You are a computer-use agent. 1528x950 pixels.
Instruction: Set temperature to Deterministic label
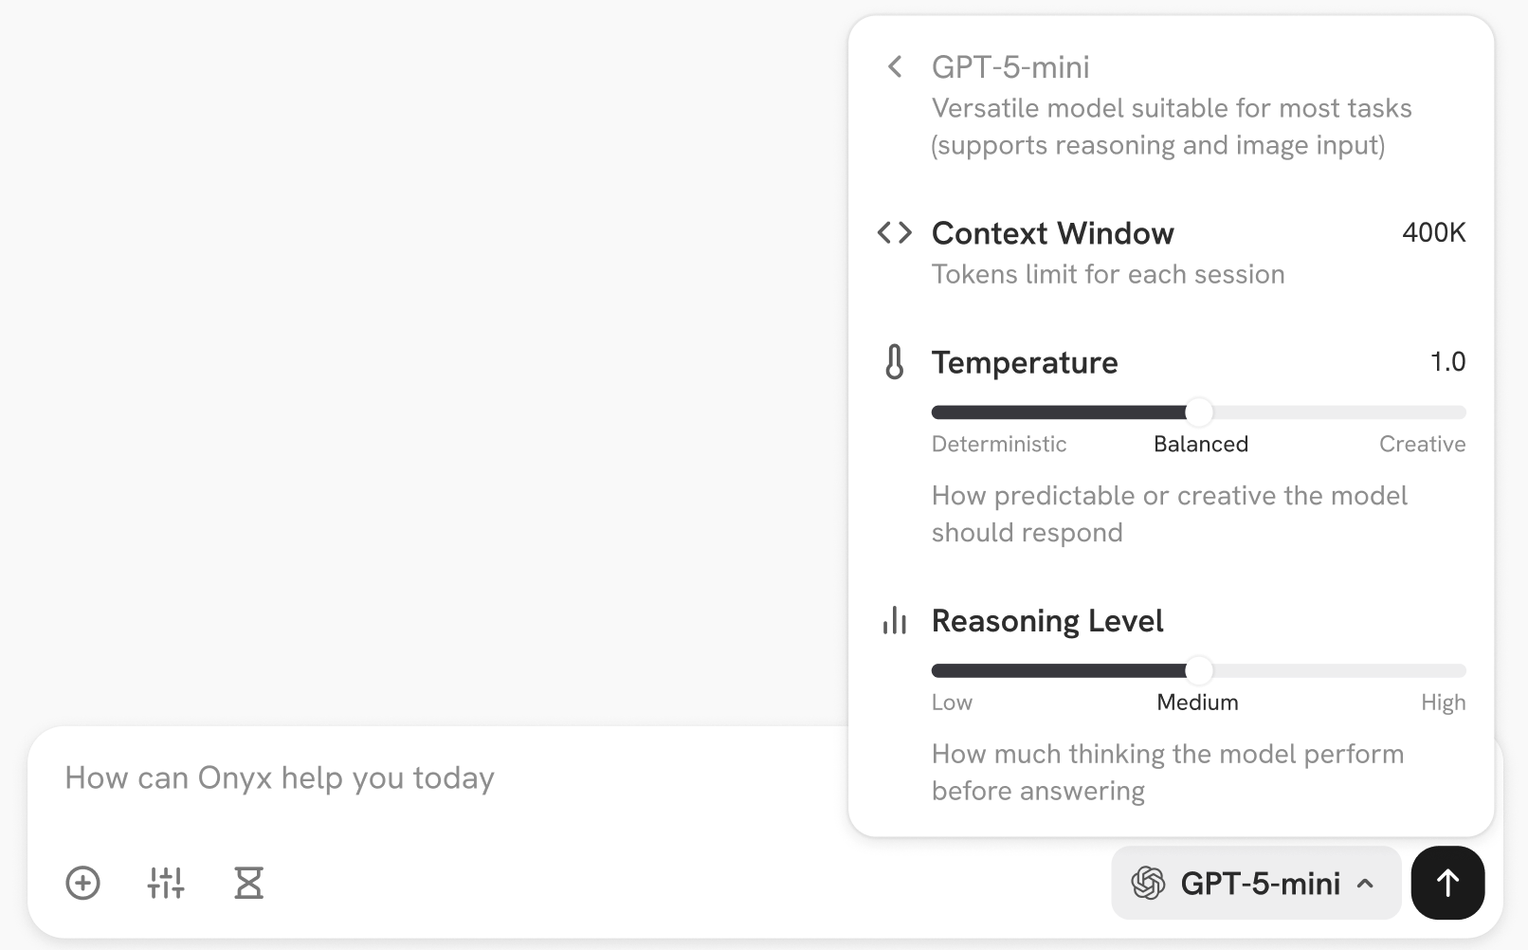(x=999, y=444)
